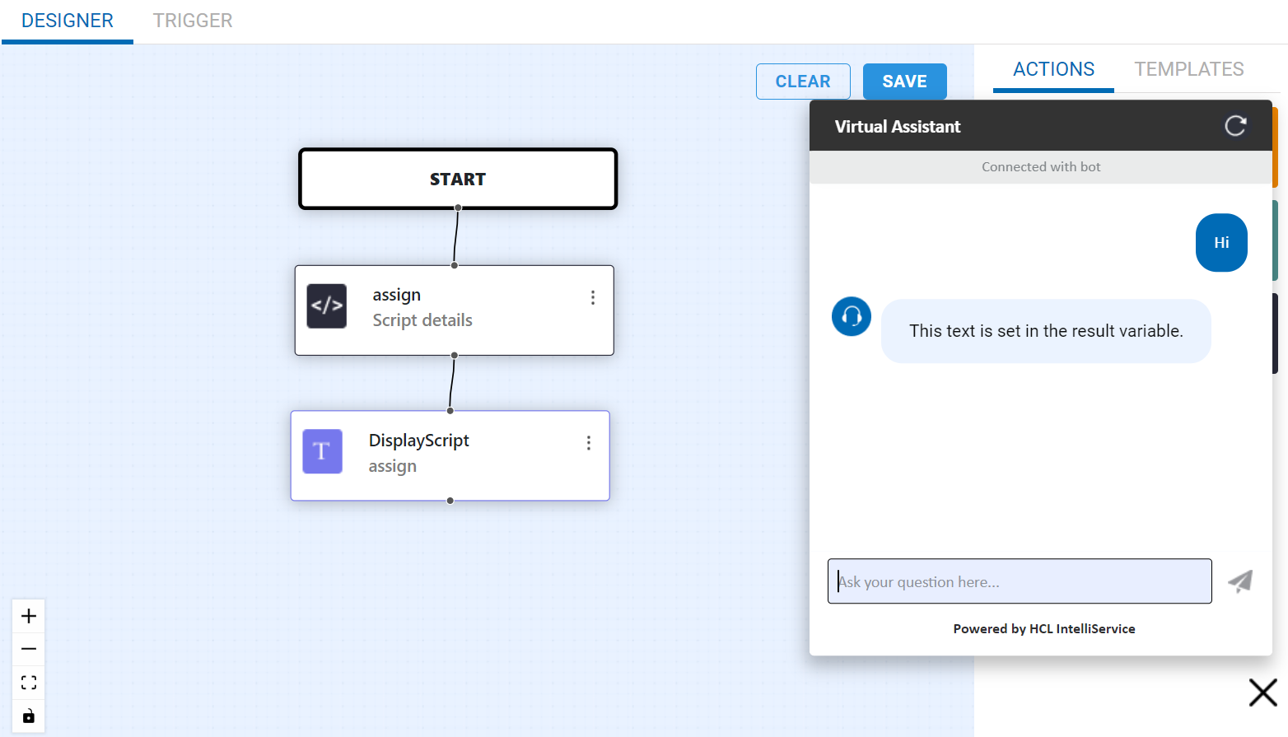Viewport: 1288px width, 737px height.
Task: Click the assign script code icon
Action: coord(327,306)
